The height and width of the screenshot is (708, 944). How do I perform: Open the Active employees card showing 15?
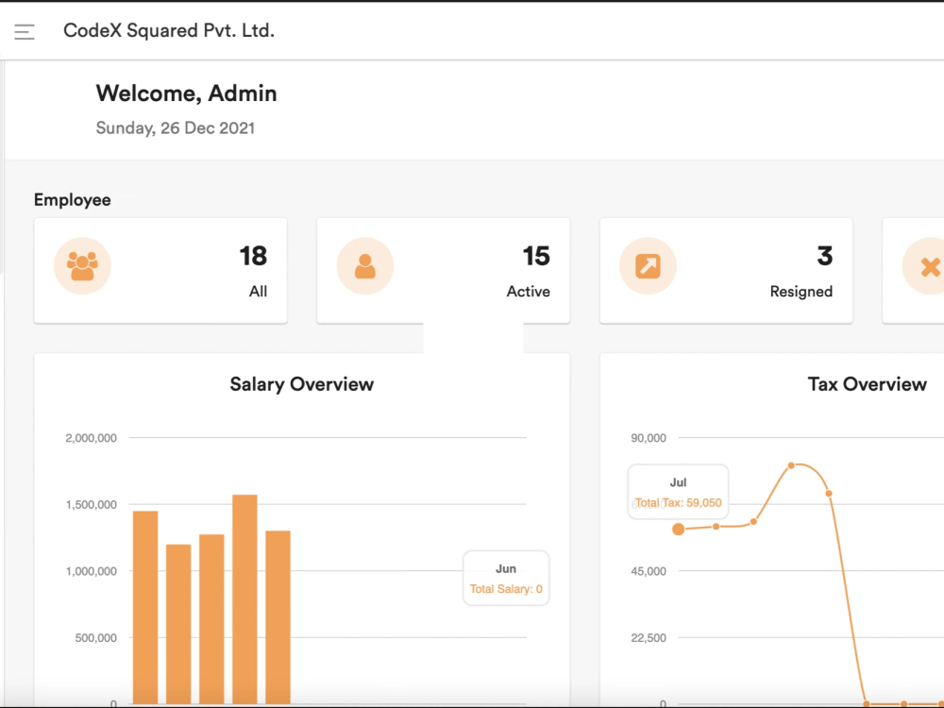point(443,271)
